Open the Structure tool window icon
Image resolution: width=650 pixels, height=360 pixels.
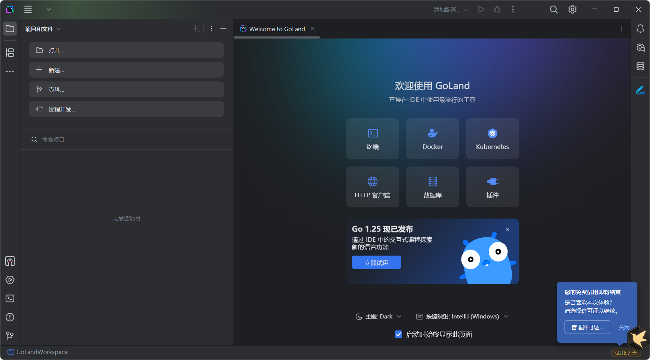click(x=10, y=52)
